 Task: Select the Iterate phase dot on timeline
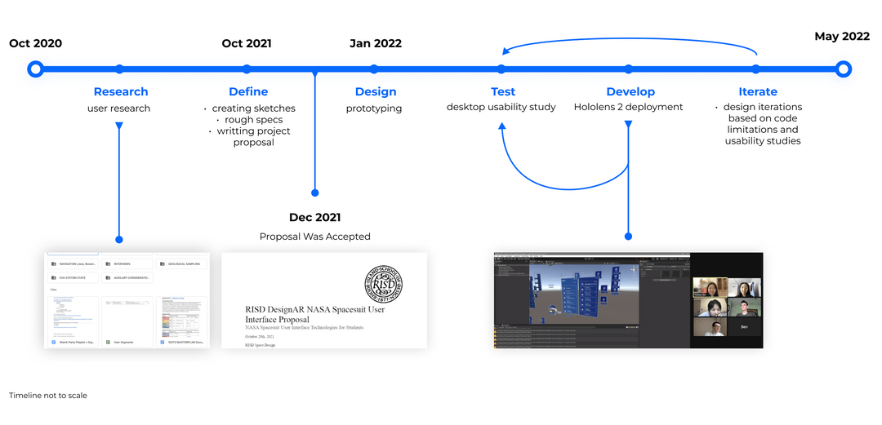756,69
